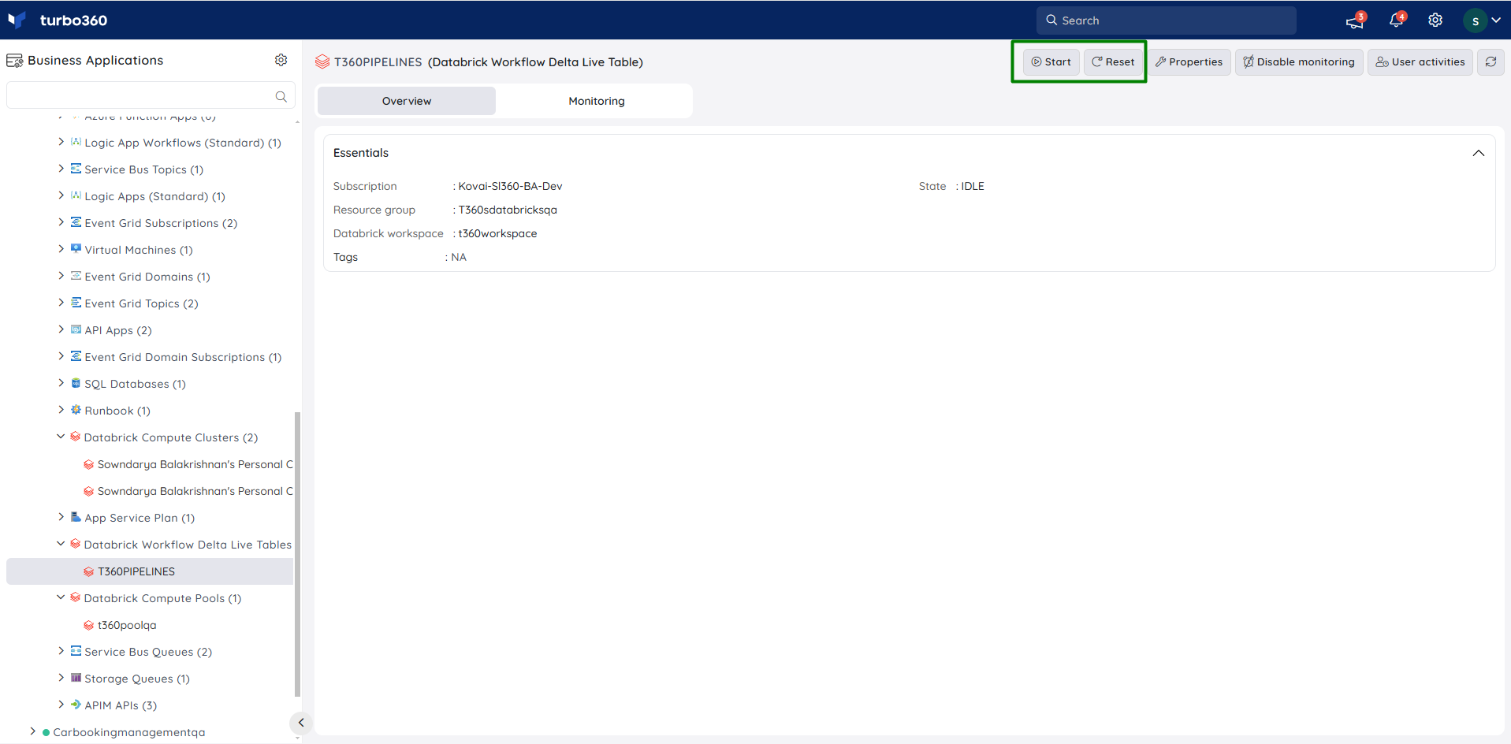
Task: Click Event Grid Domain Subscriptions icon
Action: pos(76,356)
